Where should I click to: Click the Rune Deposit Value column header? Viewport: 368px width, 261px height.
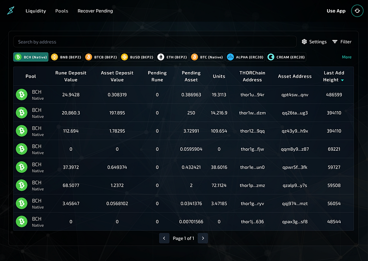[71, 76]
